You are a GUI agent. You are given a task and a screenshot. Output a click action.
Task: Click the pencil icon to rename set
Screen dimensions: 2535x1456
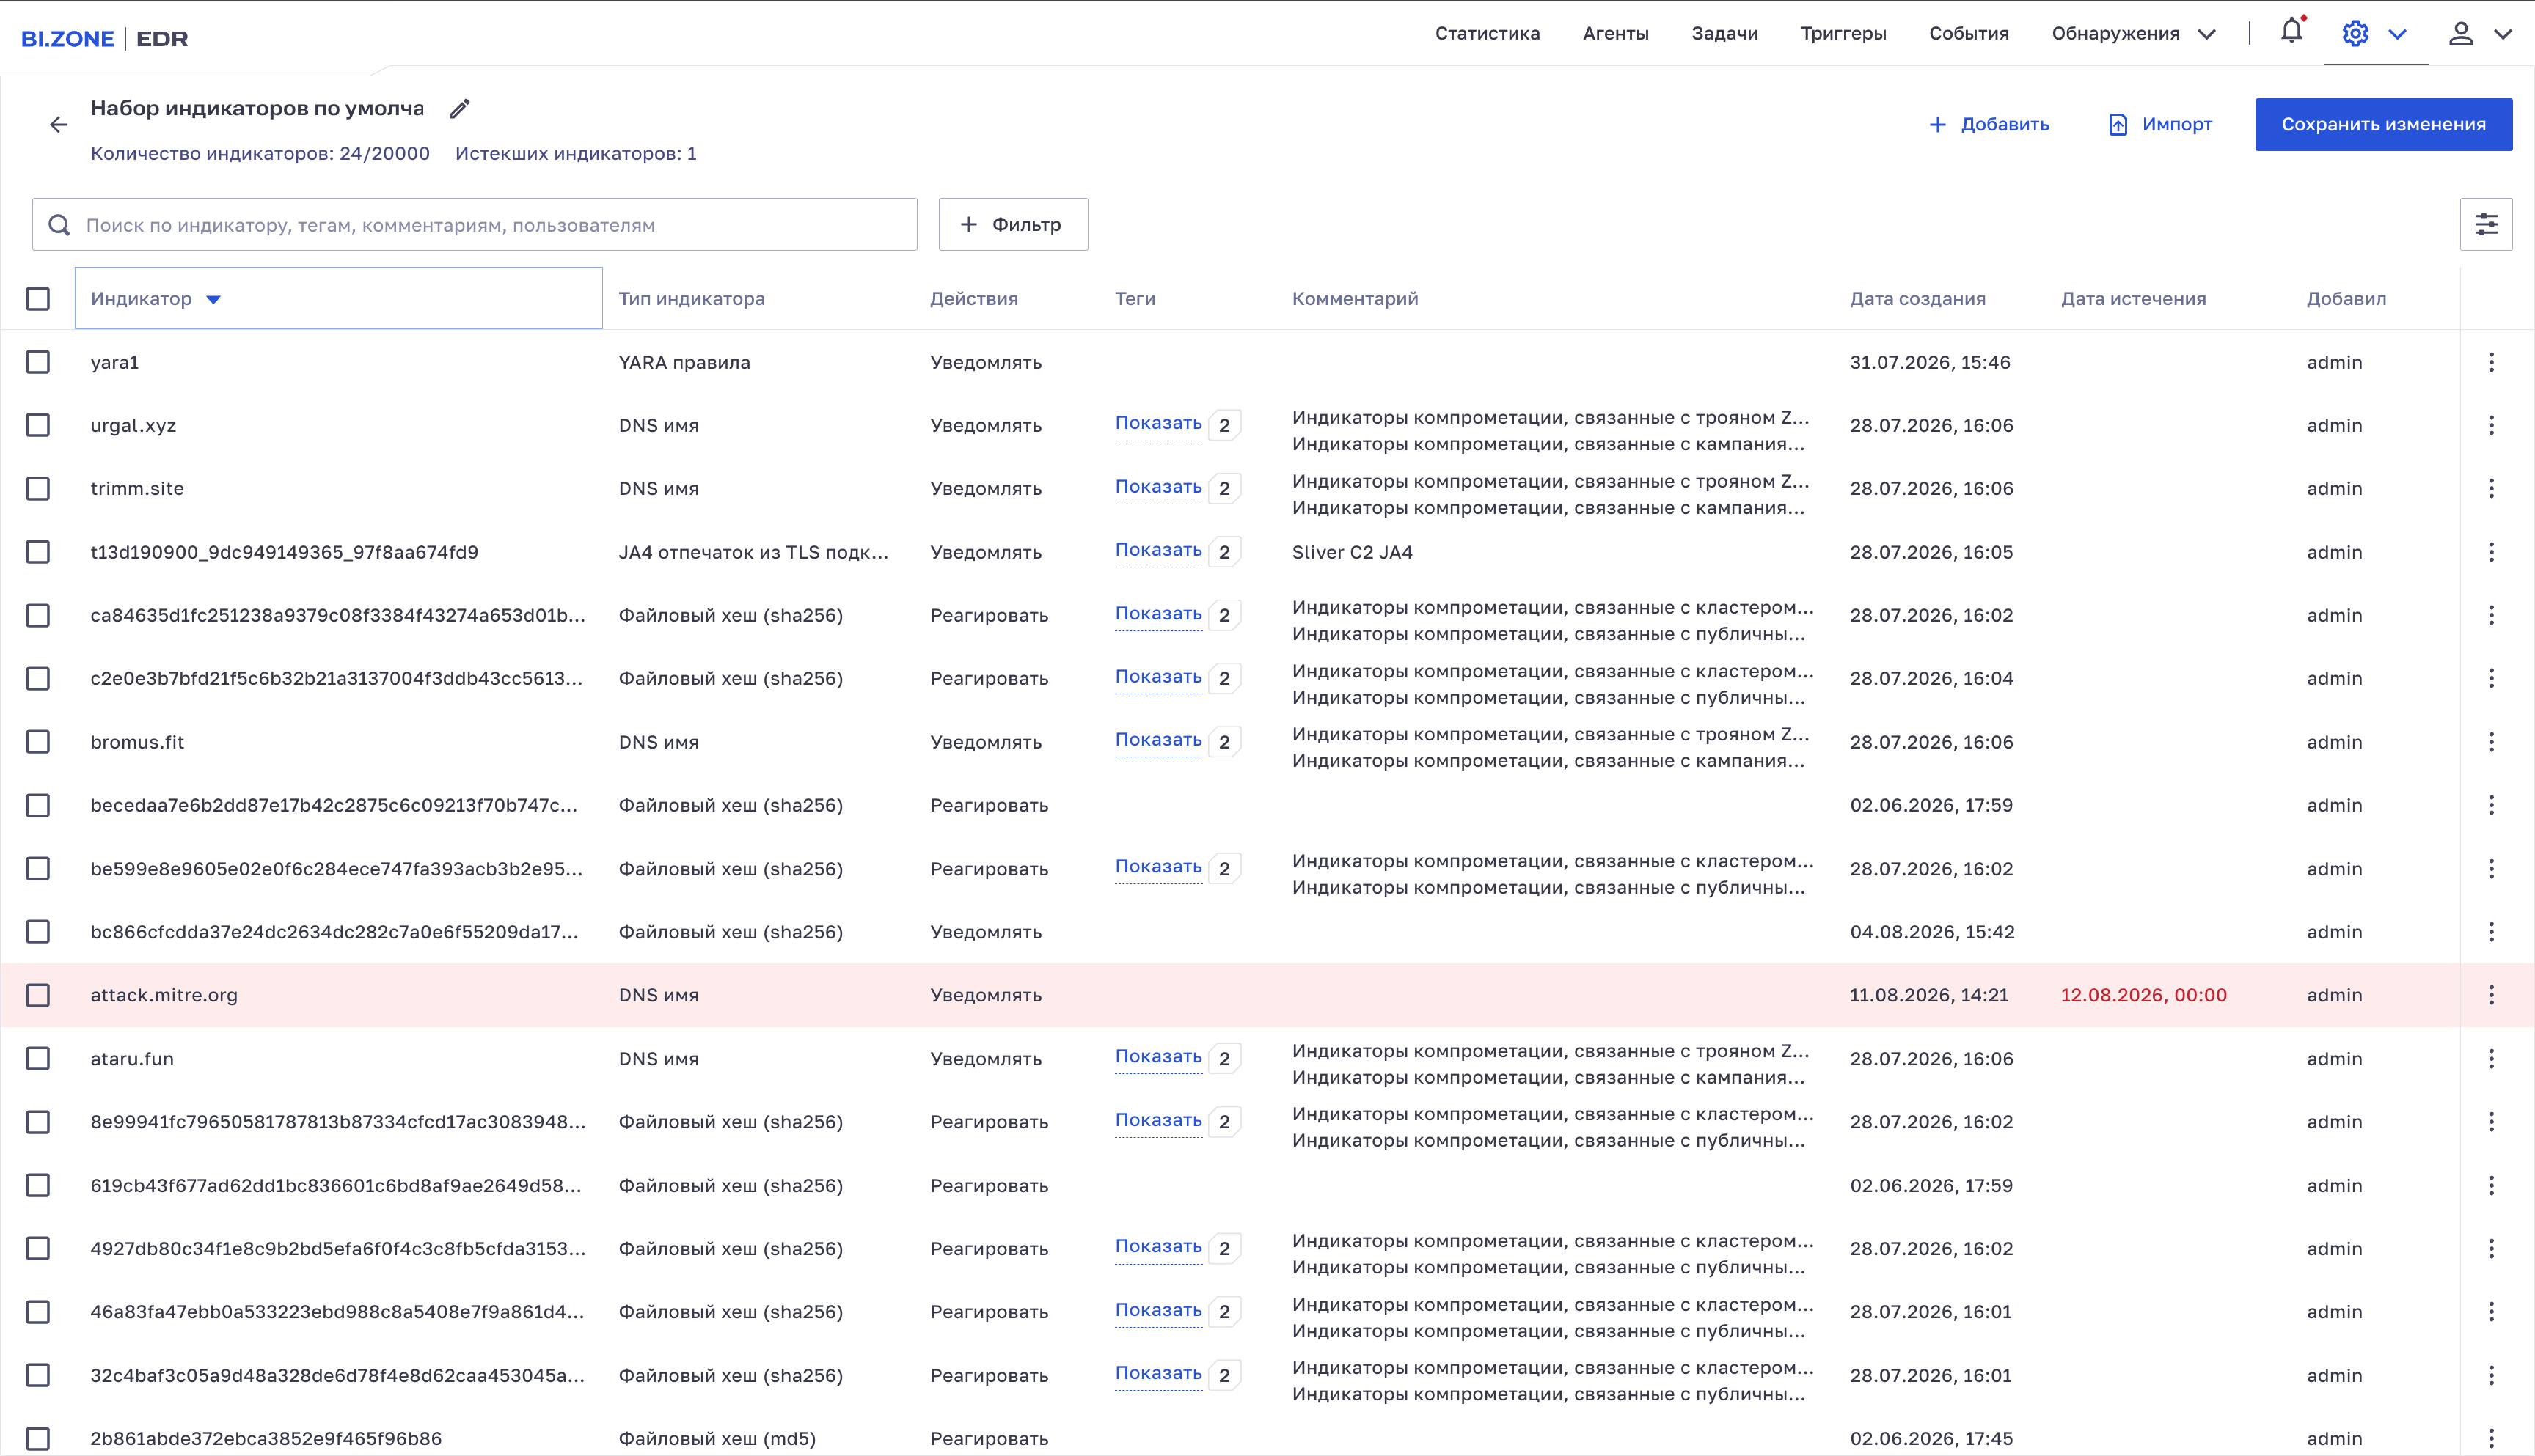point(459,109)
